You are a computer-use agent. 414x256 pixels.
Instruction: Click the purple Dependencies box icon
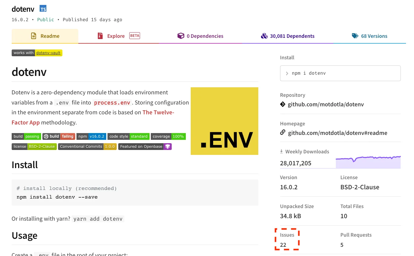click(181, 36)
